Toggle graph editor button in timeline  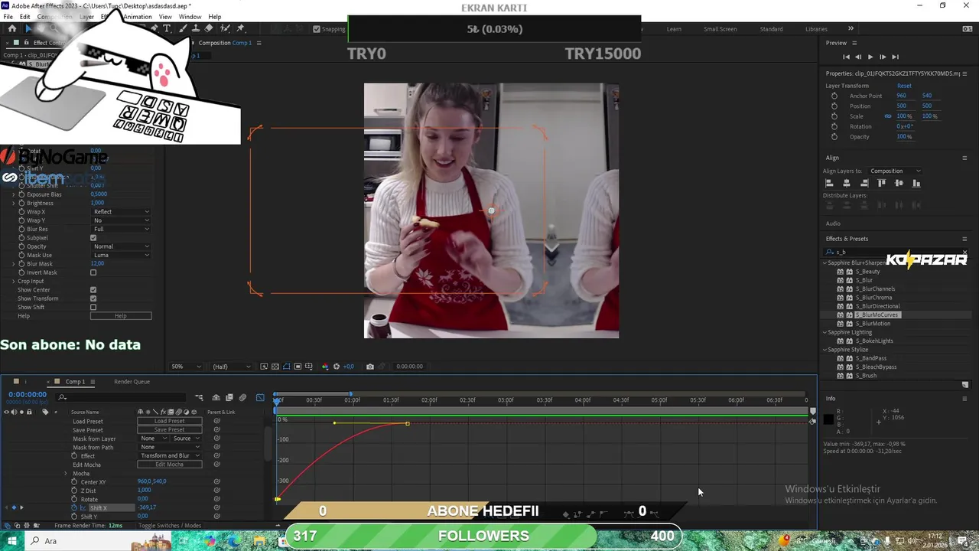[260, 397]
